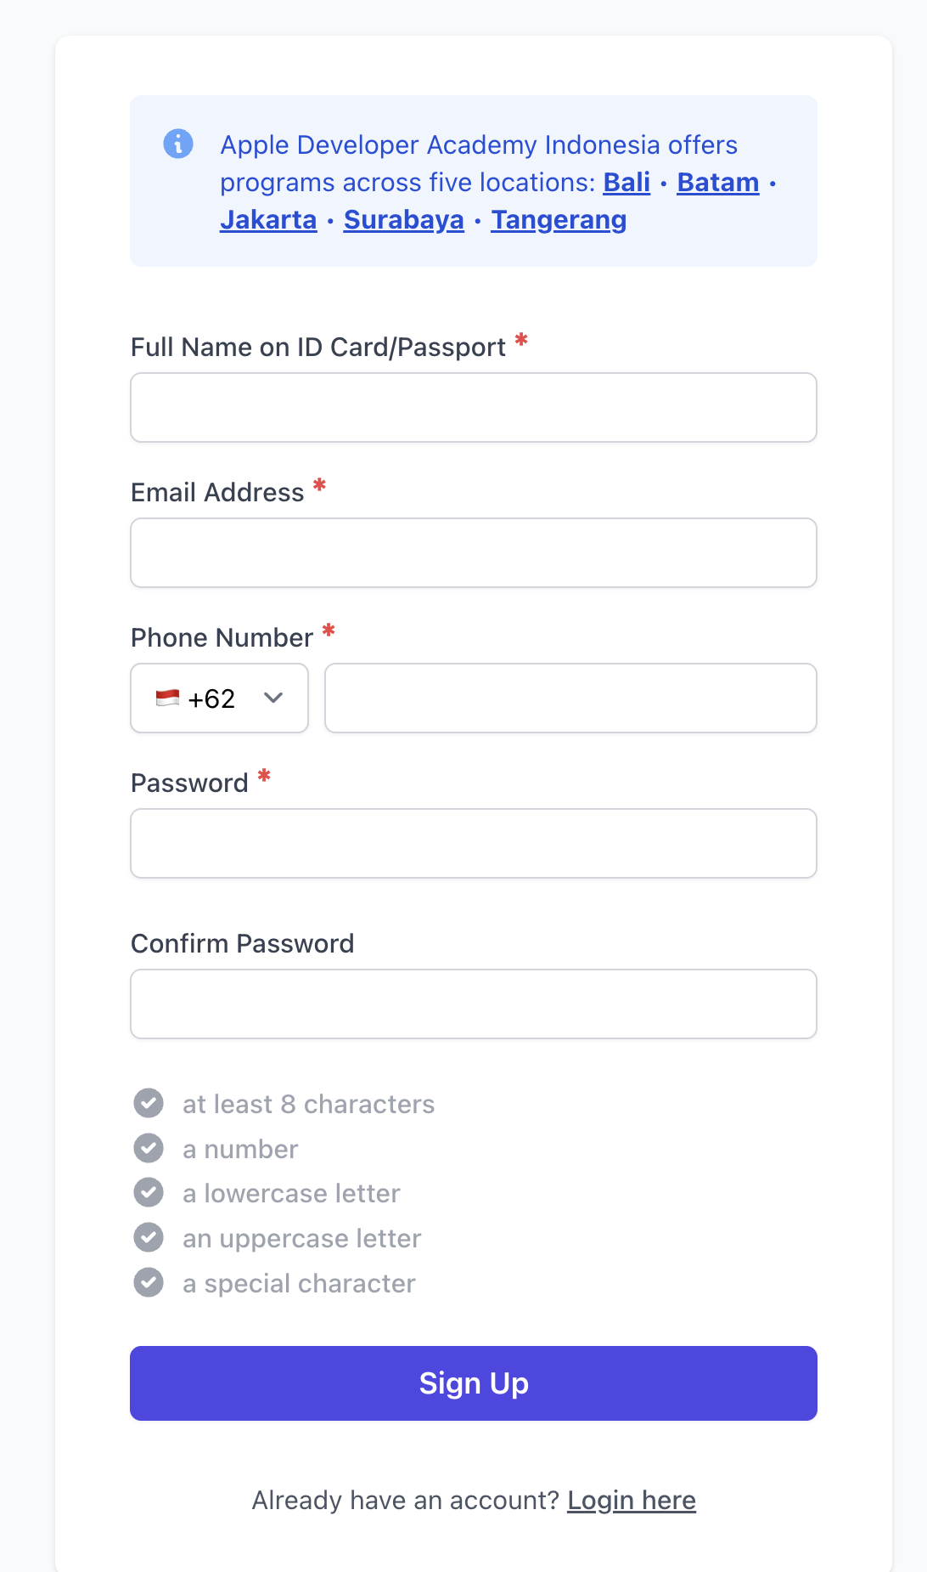Viewport: 927px width, 1572px height.
Task: Click the info icon in the banner
Action: [177, 143]
